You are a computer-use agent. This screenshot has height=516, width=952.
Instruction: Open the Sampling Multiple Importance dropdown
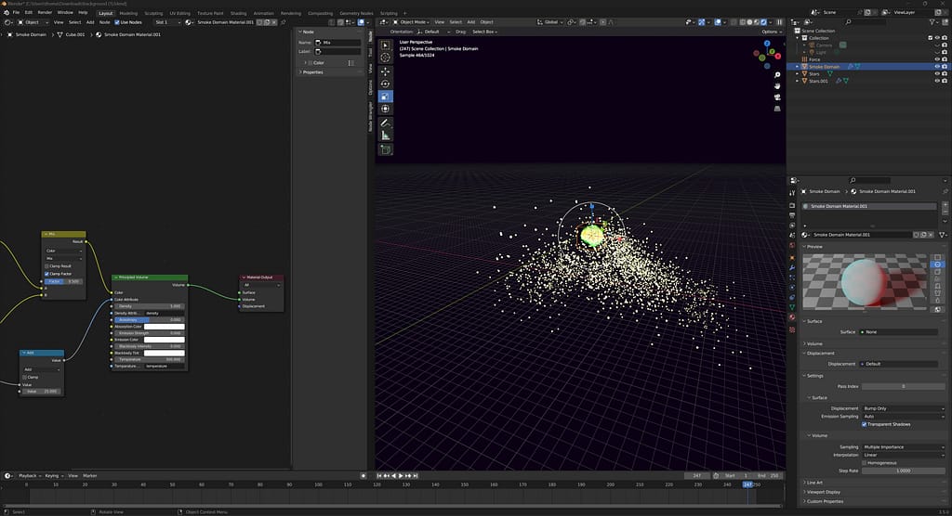[x=904, y=447]
